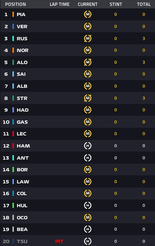
Task: Click HUL's hard tyre icon
Action: pos(88,205)
